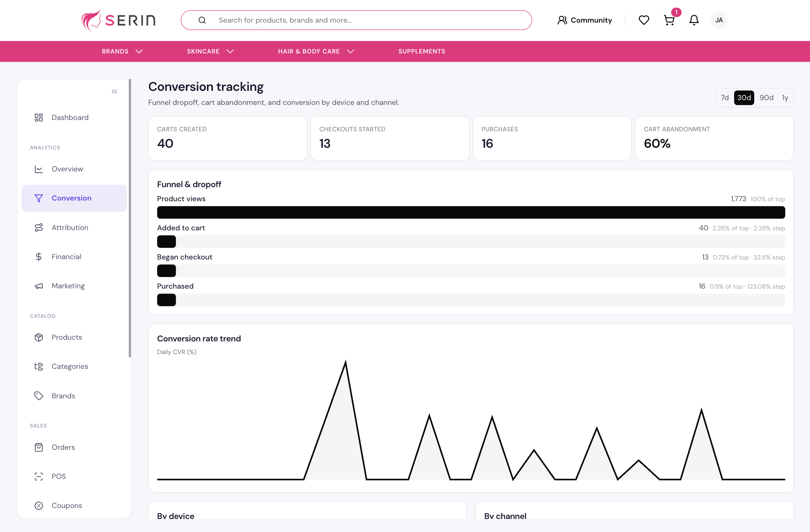810x532 pixels.
Task: Click the Products box icon
Action: [x=39, y=337]
